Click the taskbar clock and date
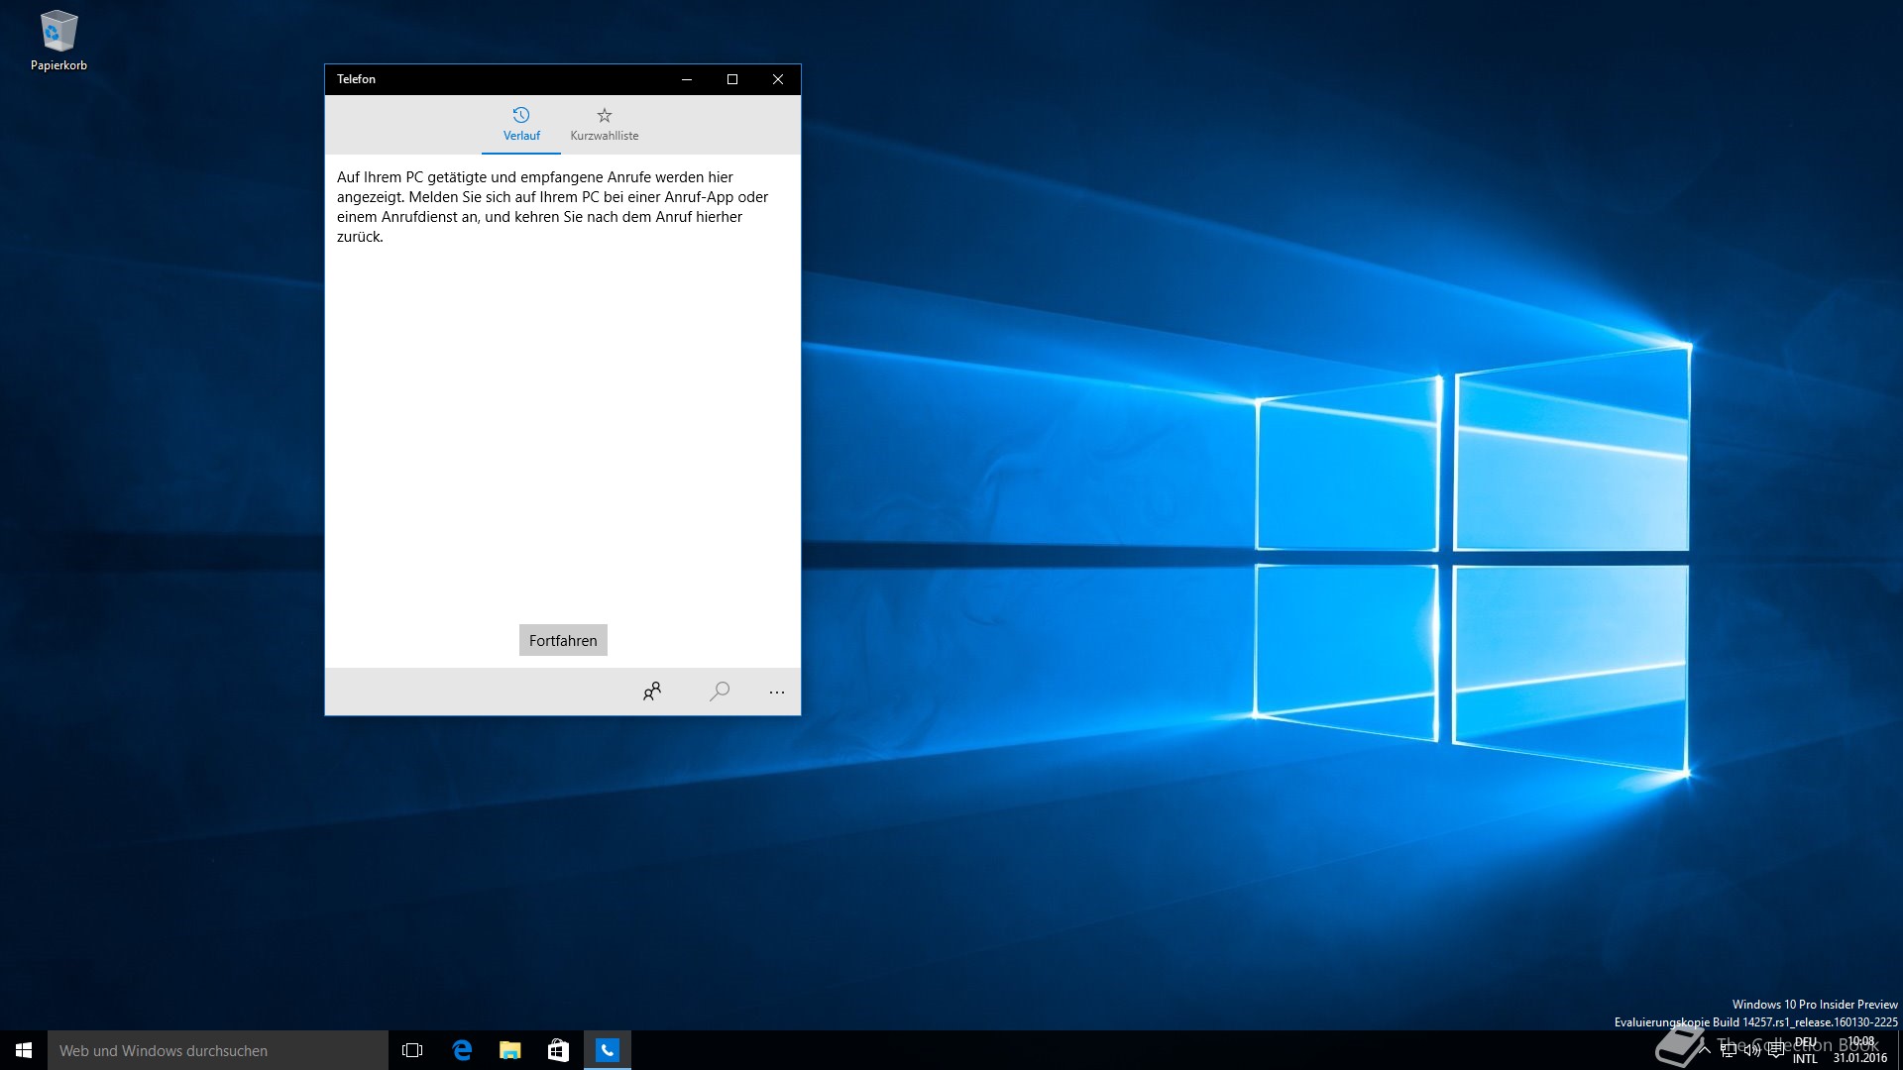1903x1070 pixels. coord(1860,1050)
